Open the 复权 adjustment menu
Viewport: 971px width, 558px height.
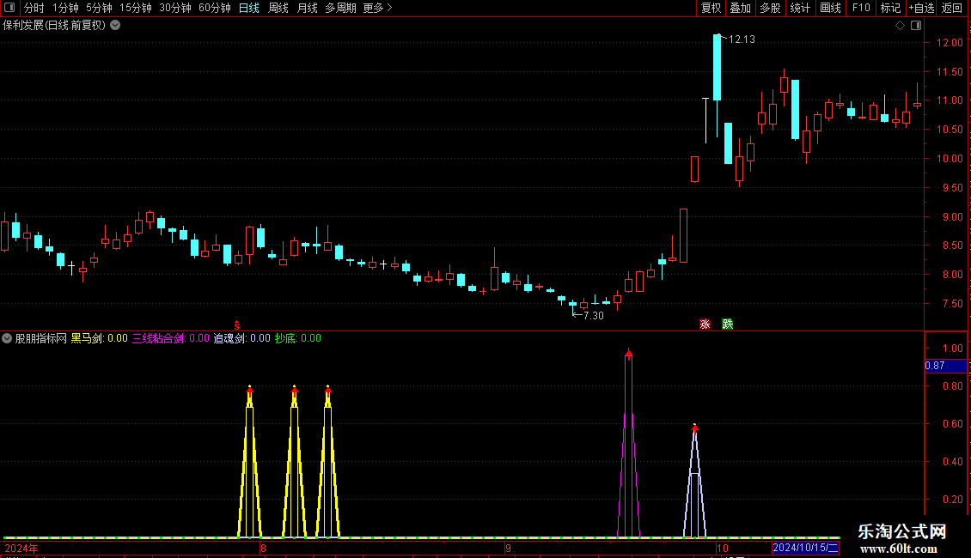711,8
